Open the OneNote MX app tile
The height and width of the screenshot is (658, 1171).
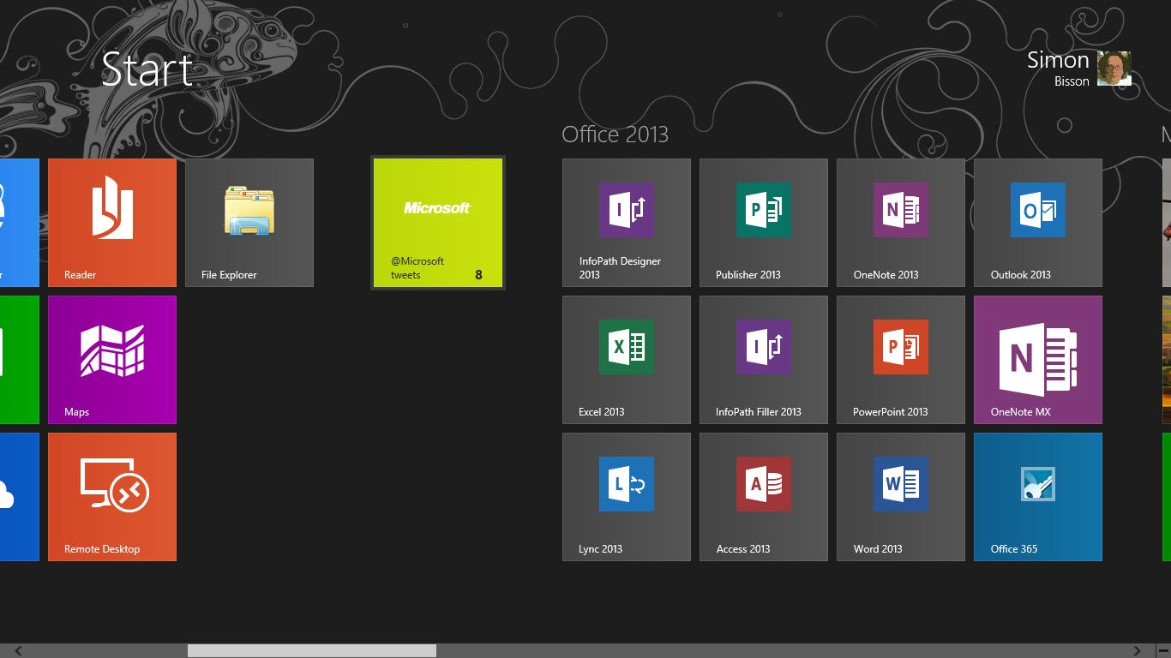tap(1037, 360)
